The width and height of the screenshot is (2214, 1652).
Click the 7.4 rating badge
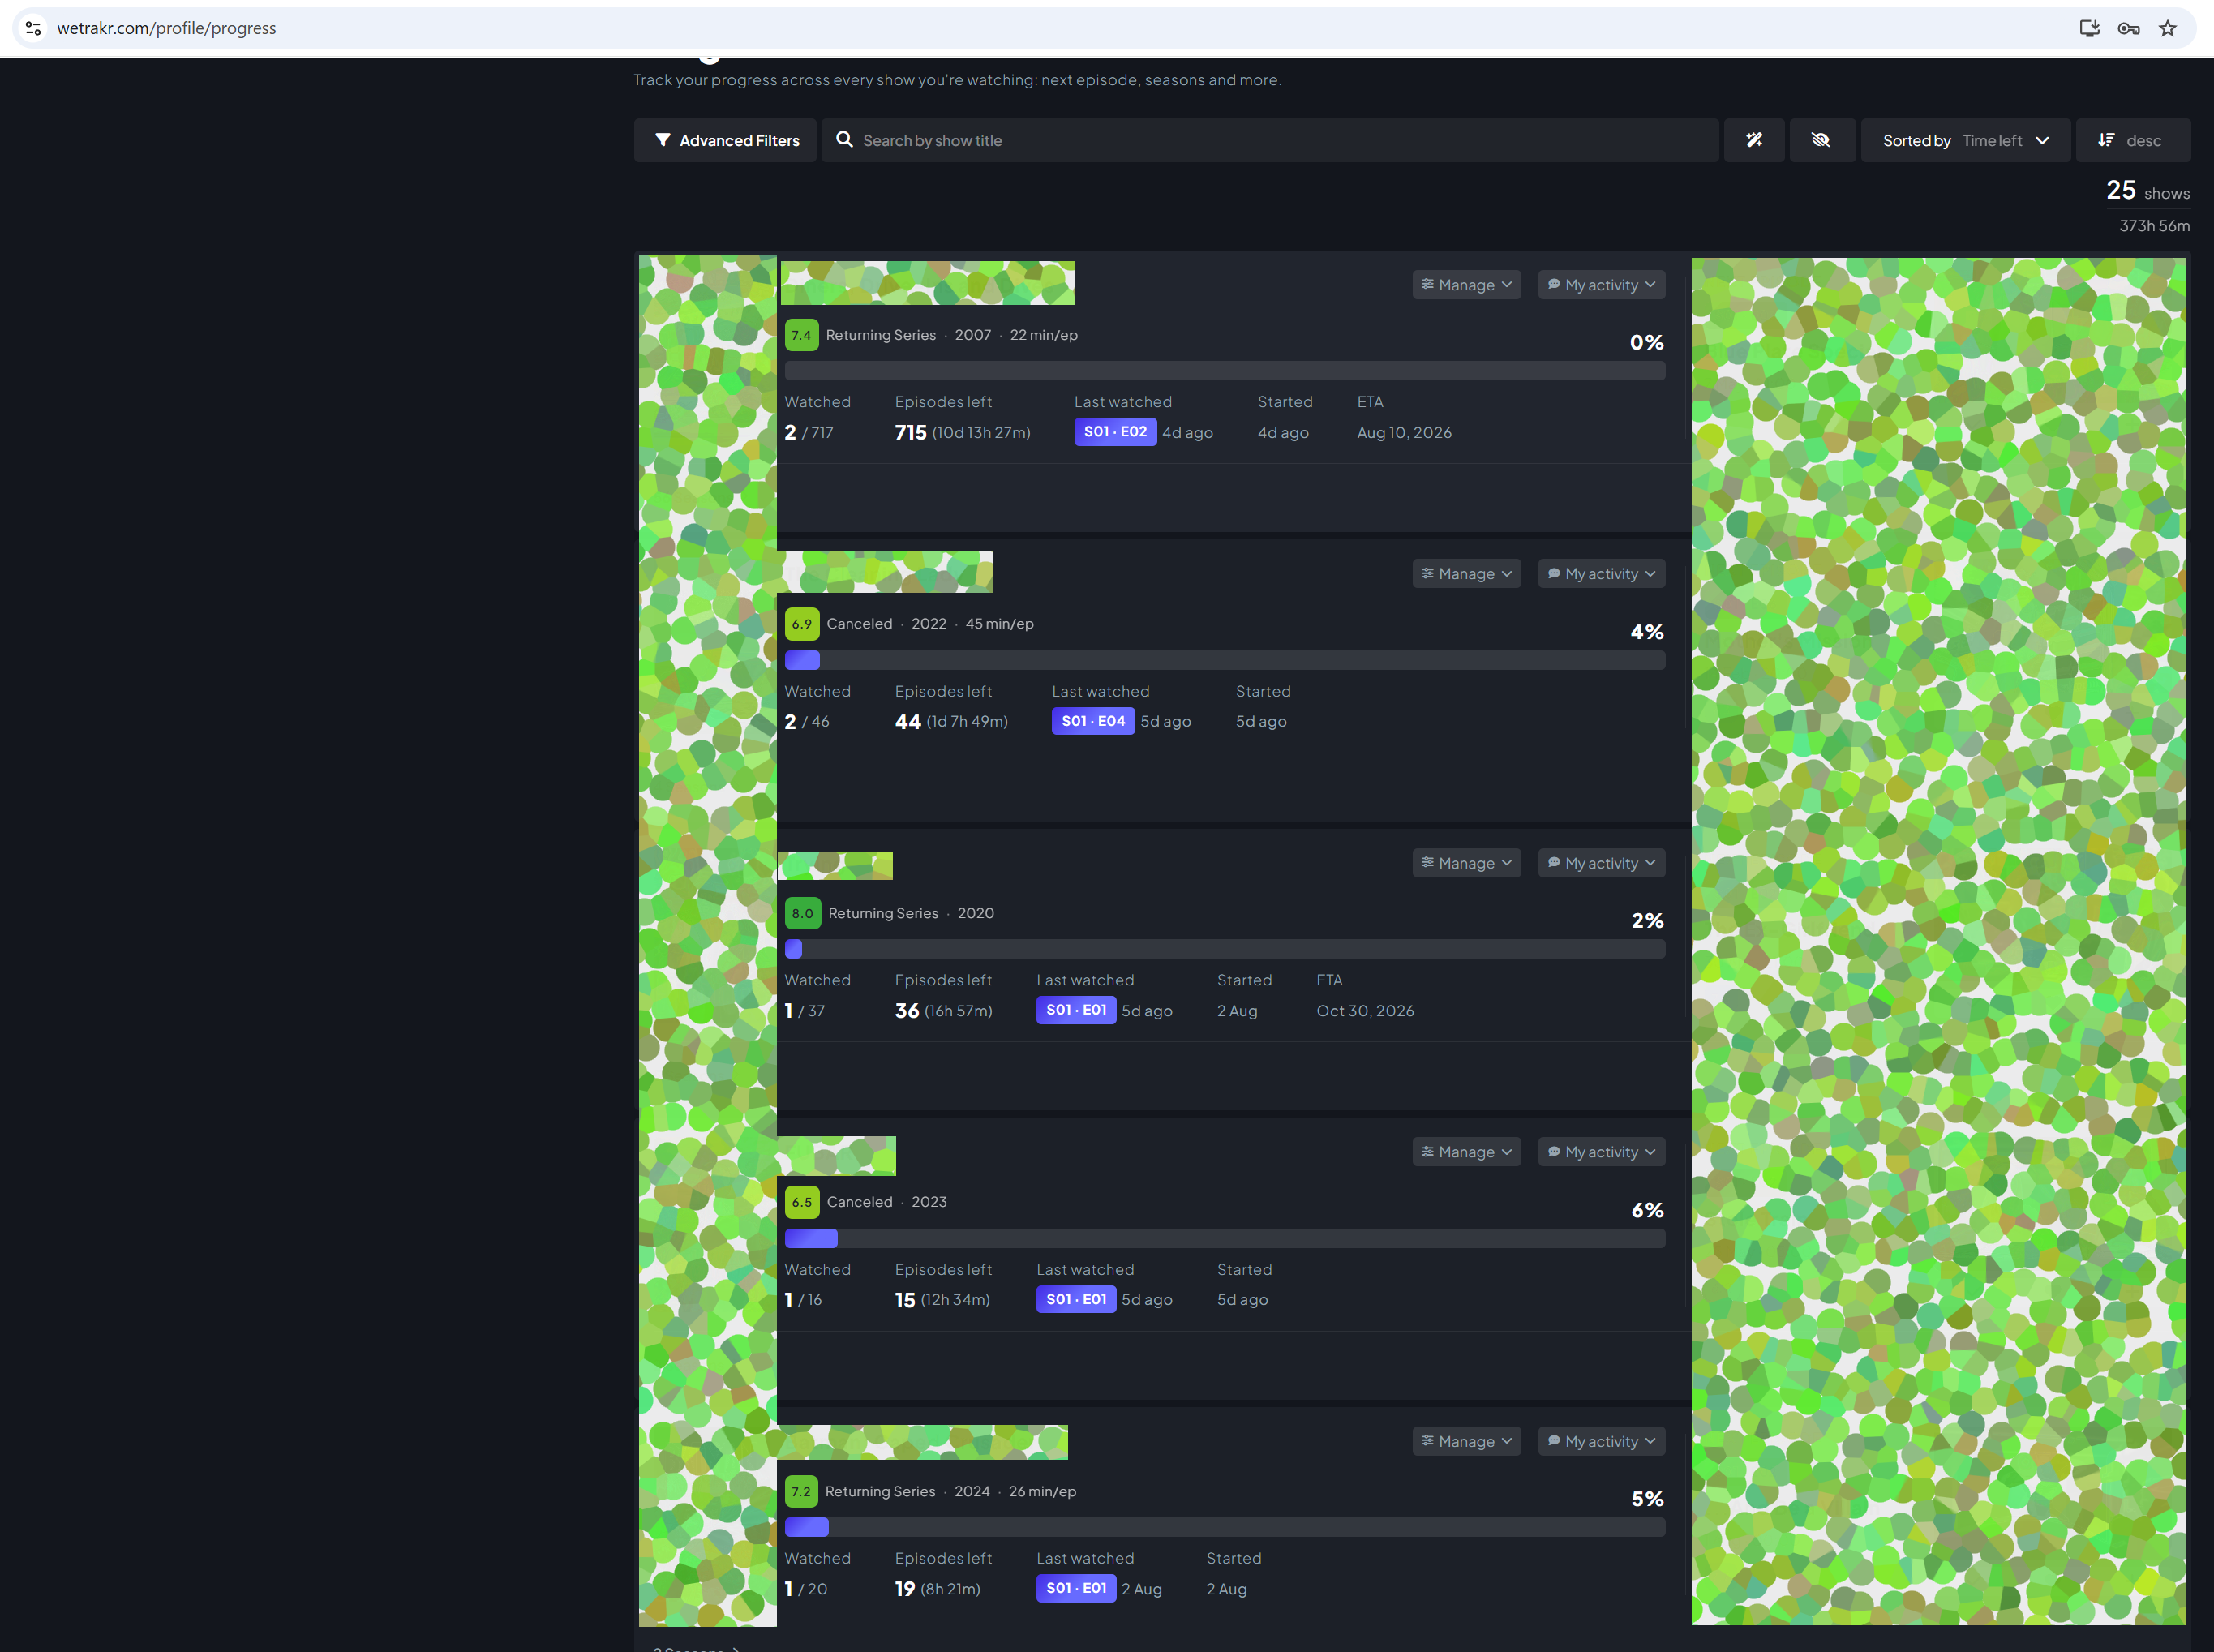[x=802, y=335]
